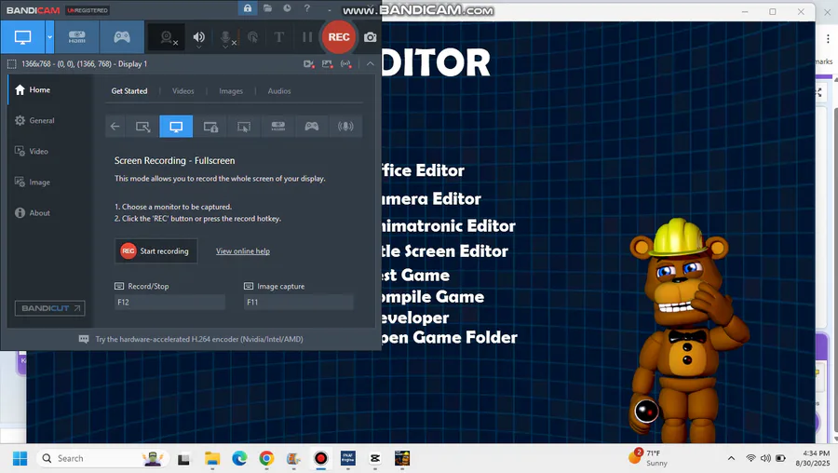
Task: Click the lock icon in Bandicam title bar
Action: 248,8
